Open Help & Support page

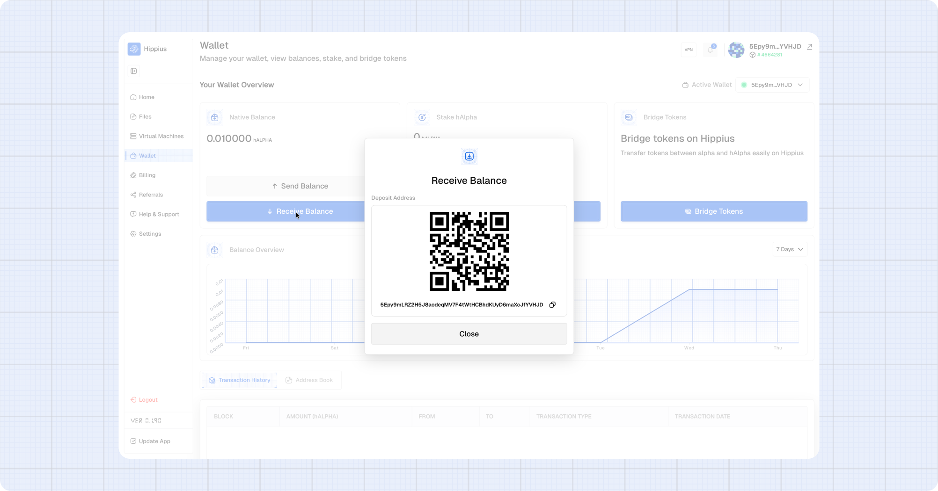(159, 215)
